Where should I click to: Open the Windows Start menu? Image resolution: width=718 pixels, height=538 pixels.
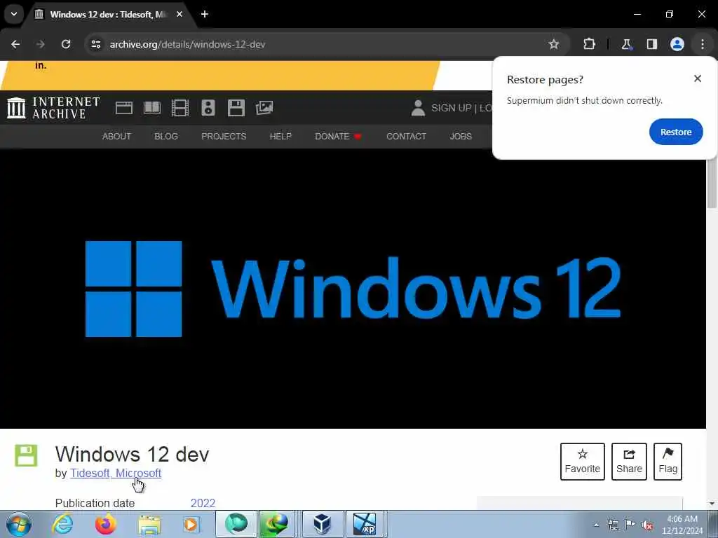[x=19, y=525]
